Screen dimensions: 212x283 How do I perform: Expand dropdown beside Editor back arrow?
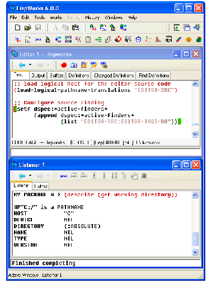click(30, 65)
